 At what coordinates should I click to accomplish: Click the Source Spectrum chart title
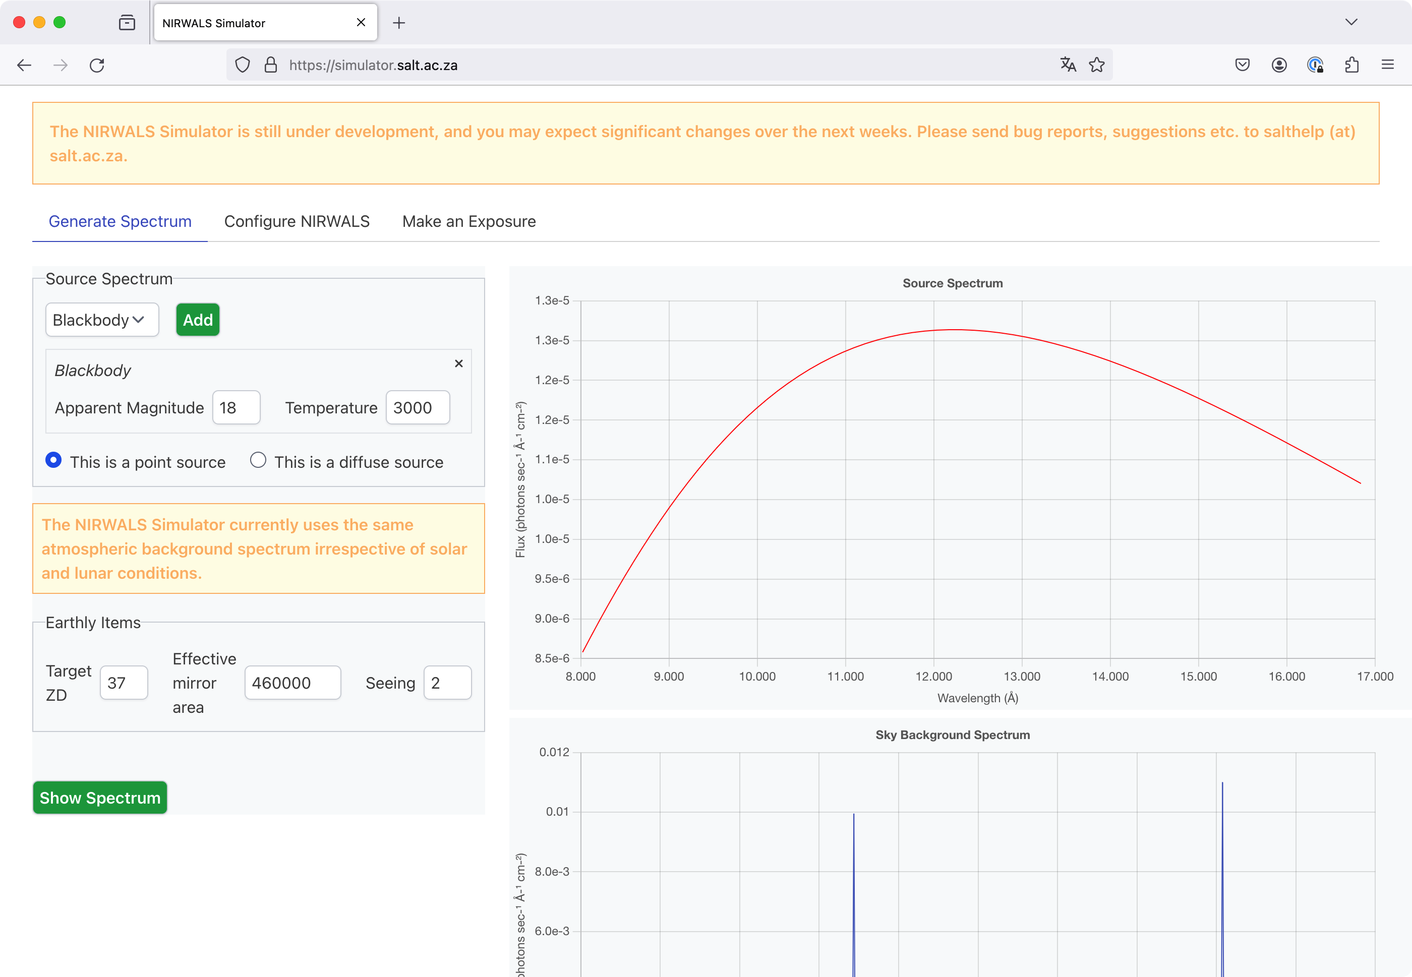952,283
